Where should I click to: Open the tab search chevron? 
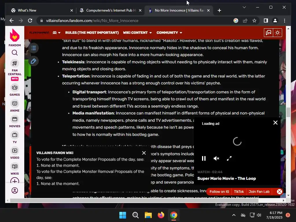[x=244, y=7]
